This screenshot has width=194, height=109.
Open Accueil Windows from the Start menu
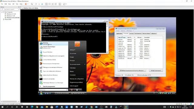pyautogui.click(x=54, y=52)
